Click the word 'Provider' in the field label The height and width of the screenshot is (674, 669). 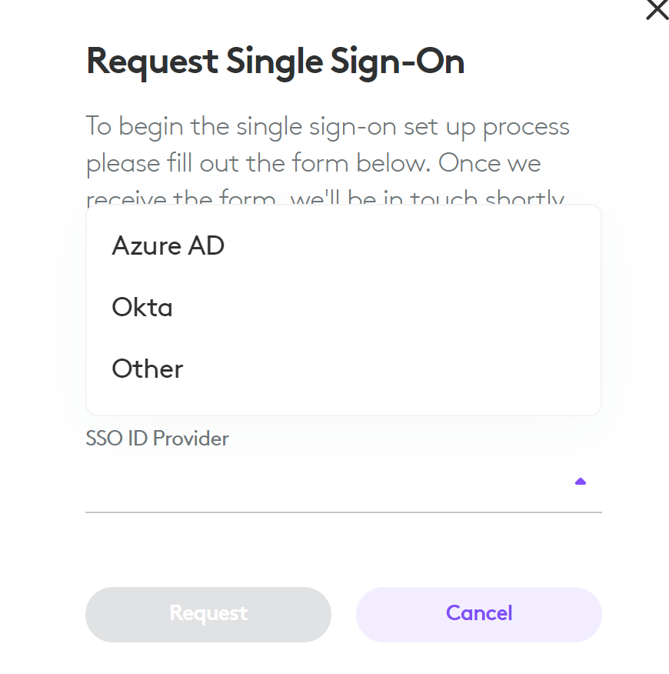pos(191,439)
